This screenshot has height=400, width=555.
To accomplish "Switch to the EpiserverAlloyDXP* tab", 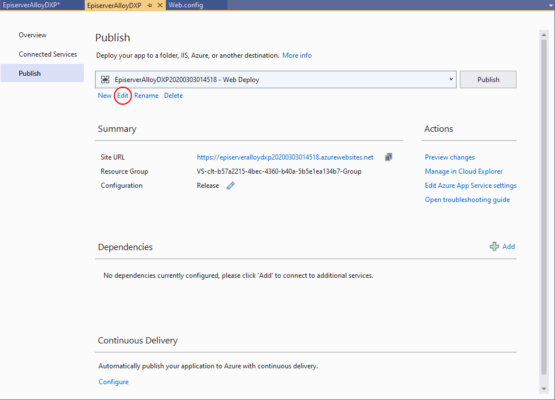I will tap(32, 5).
